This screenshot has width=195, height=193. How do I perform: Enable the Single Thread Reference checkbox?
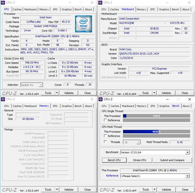(x=105, y=120)
